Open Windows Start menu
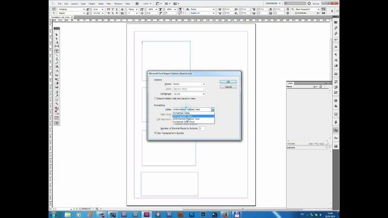This screenshot has width=388, height=218. pos(53,214)
